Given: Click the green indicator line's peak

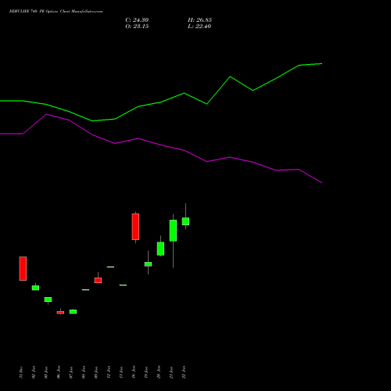Looking at the screenshot, I should tap(321, 63).
